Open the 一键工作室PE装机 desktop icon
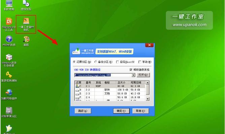The width and height of the screenshot is (225, 134). point(26,24)
